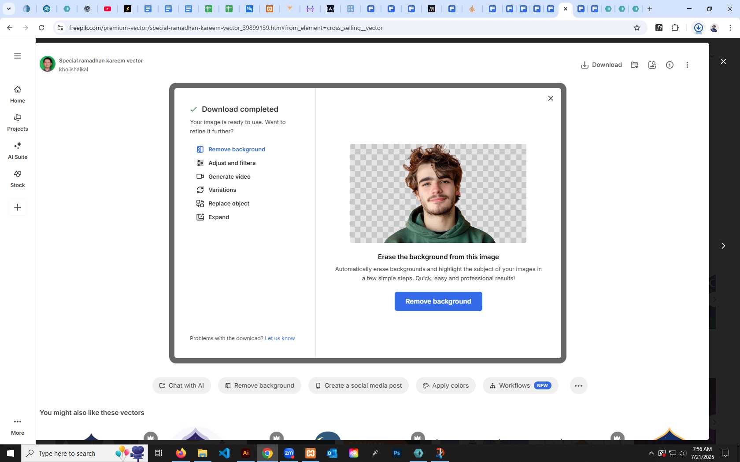The width and height of the screenshot is (740, 462).
Task: Reload the page
Action: click(x=41, y=28)
